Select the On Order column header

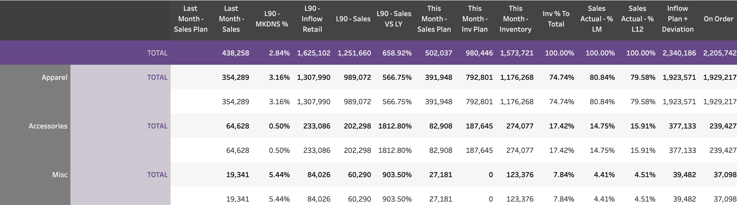click(x=718, y=19)
